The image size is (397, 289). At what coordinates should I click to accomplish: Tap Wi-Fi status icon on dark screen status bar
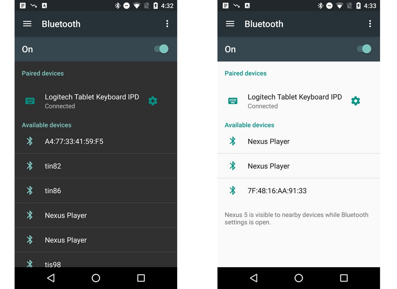pyautogui.click(x=137, y=5)
